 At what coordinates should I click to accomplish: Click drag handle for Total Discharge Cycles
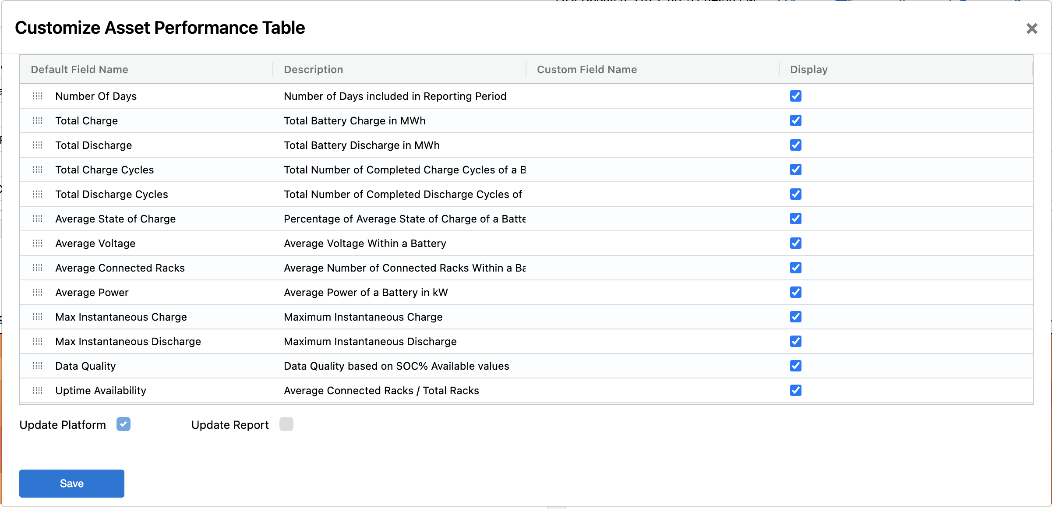coord(38,194)
